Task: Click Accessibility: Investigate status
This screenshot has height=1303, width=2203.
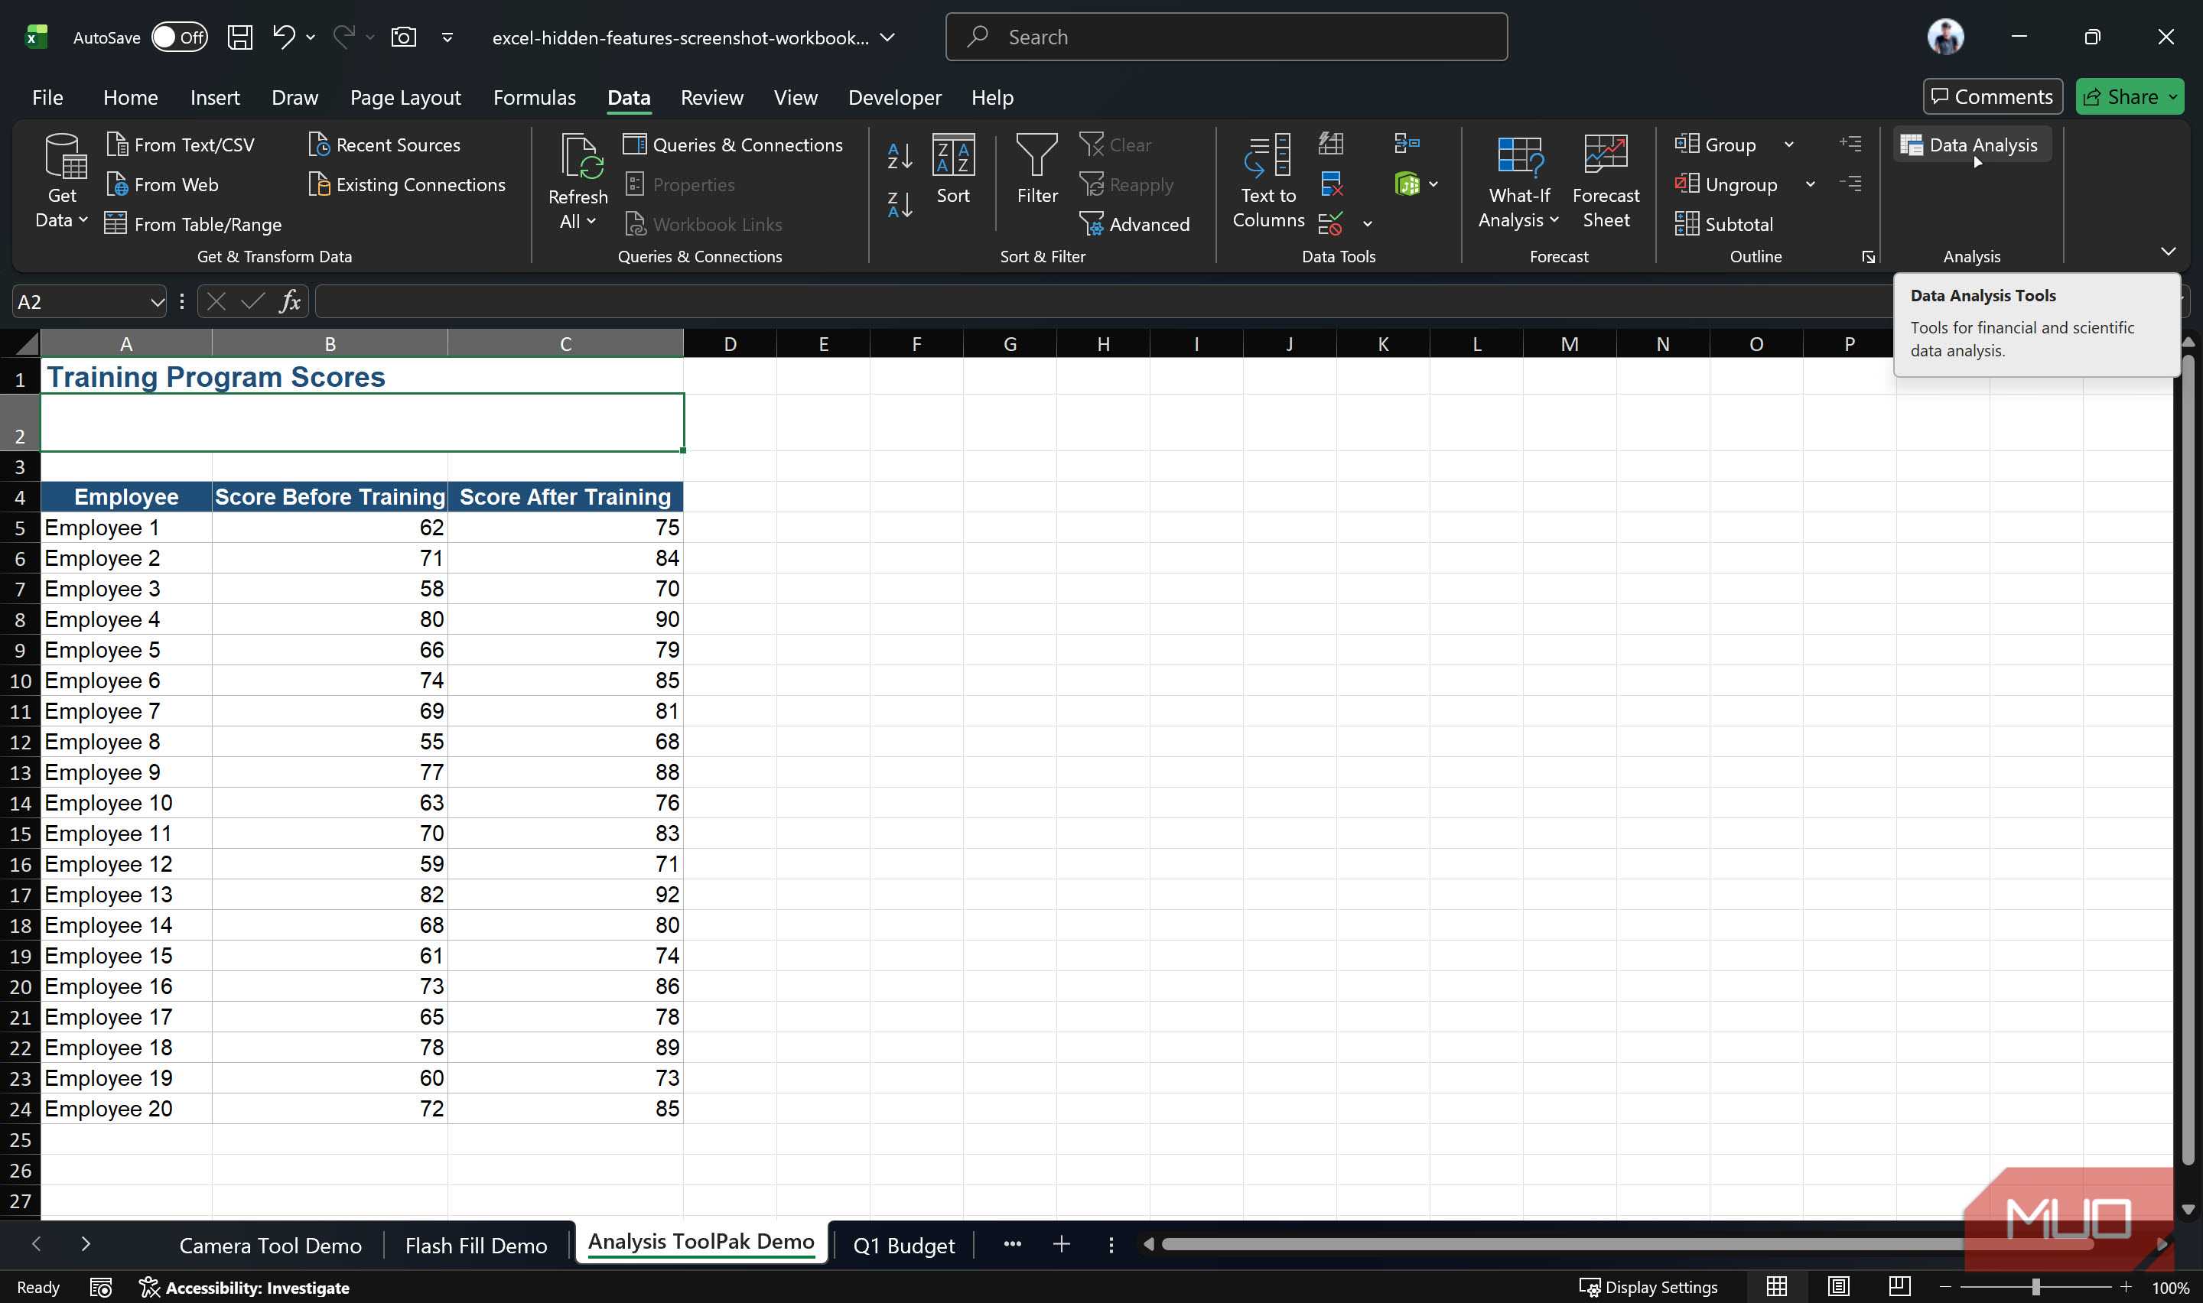Action: (x=244, y=1287)
